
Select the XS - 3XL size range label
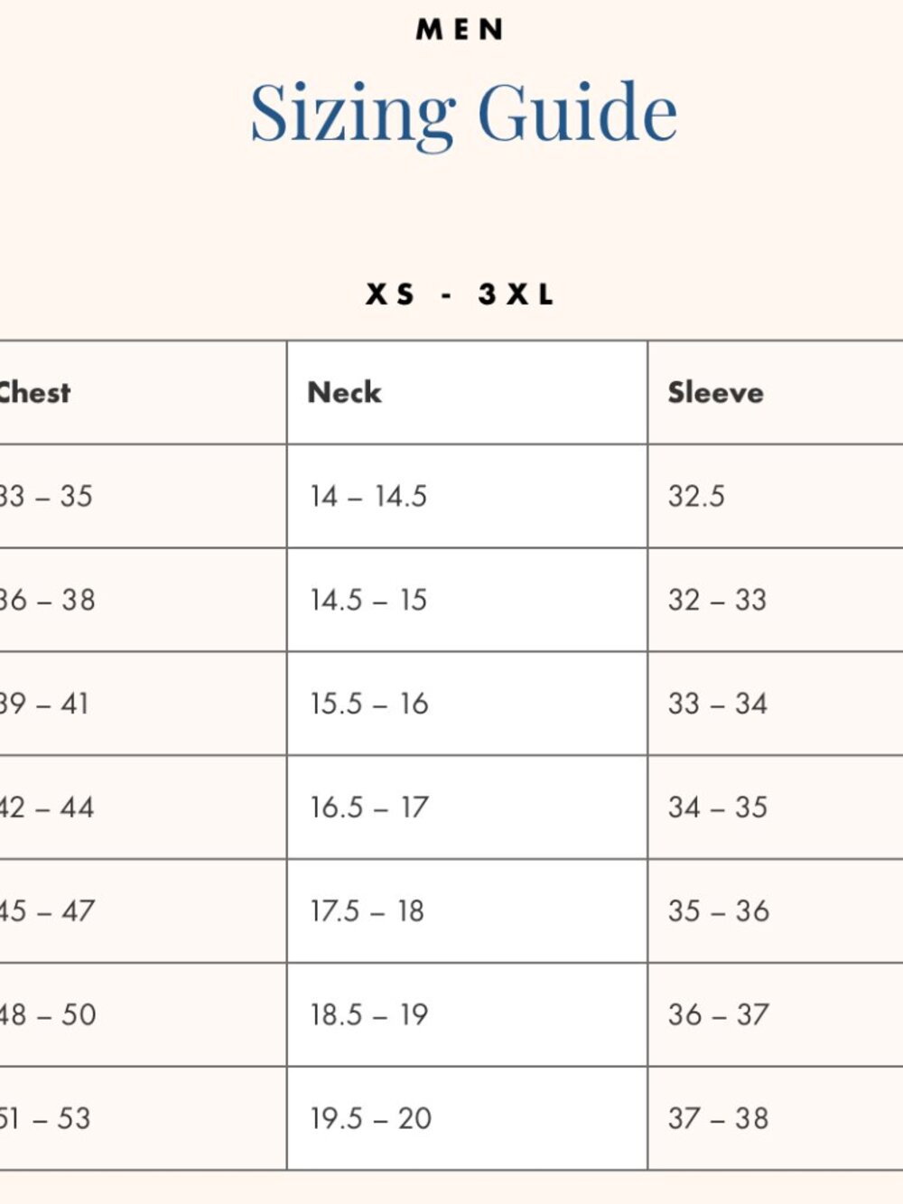460,294
